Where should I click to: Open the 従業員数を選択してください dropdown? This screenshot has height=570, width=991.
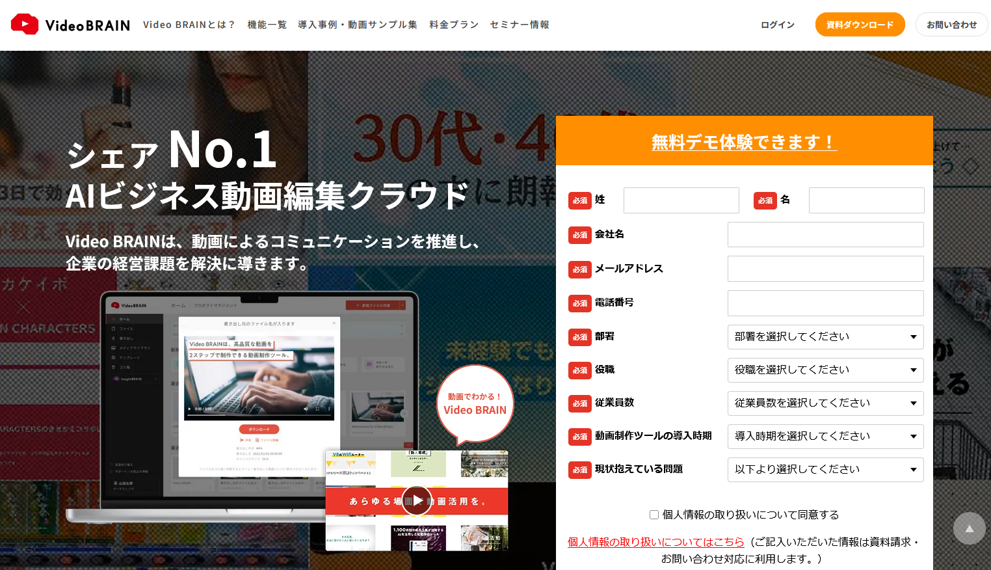[825, 403]
